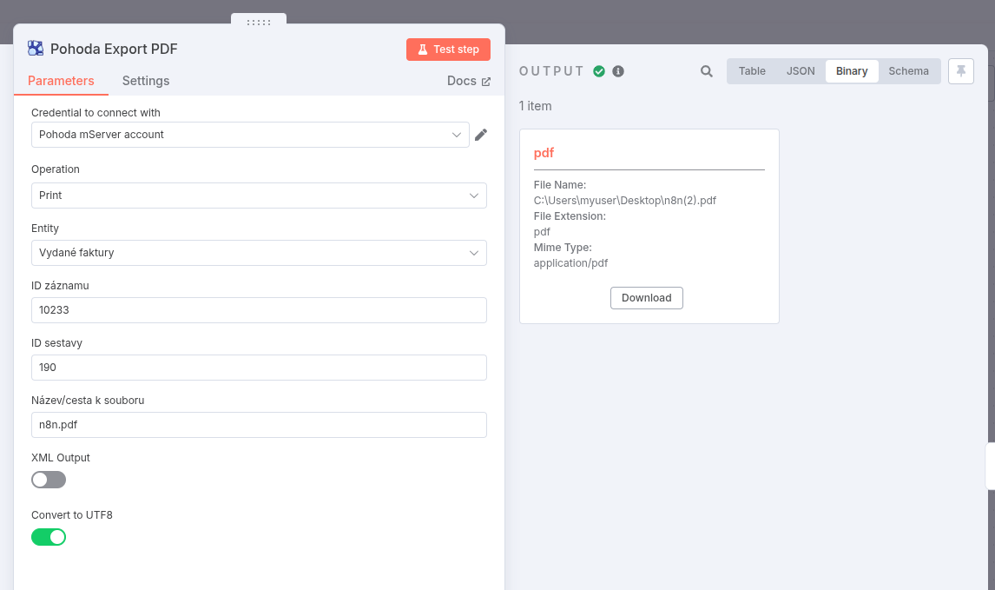Select the Table output view
Viewport: 995px width, 590px height.
click(x=752, y=71)
